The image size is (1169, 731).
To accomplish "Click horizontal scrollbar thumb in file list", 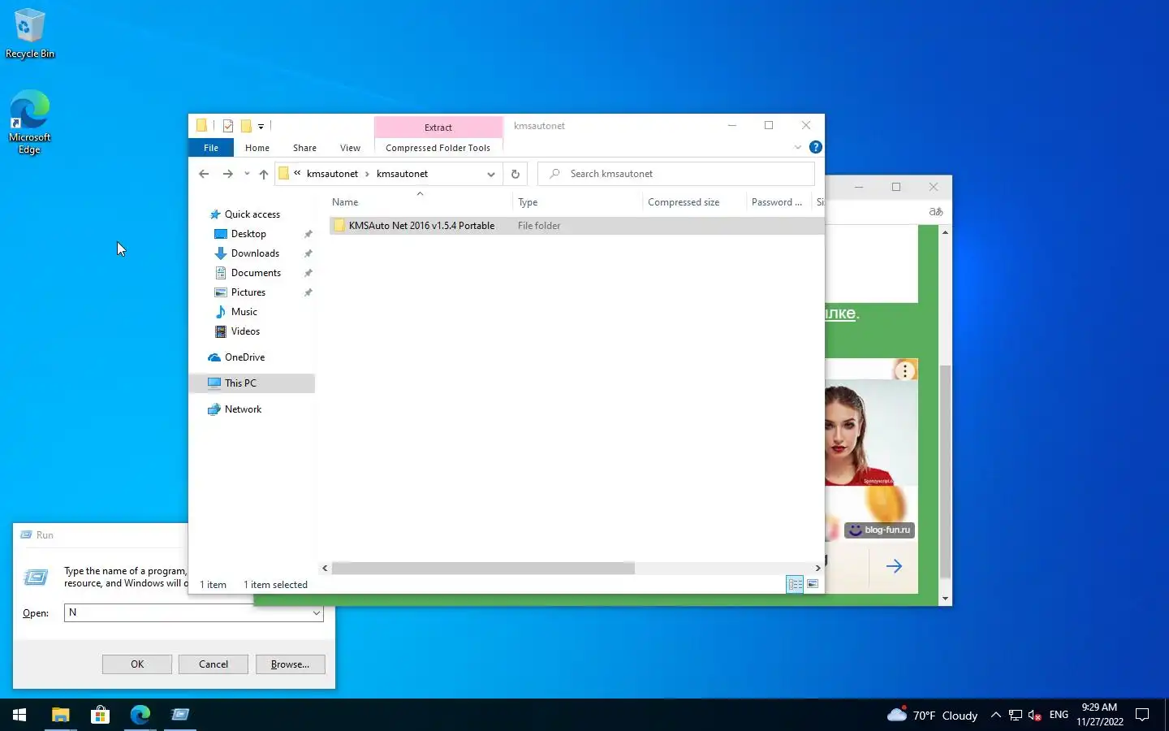I will (x=483, y=569).
